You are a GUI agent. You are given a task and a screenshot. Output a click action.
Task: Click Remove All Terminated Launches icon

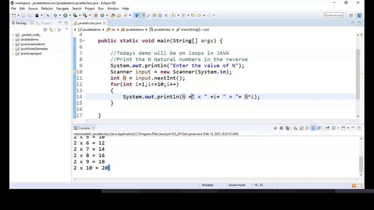pyautogui.click(x=287, y=128)
